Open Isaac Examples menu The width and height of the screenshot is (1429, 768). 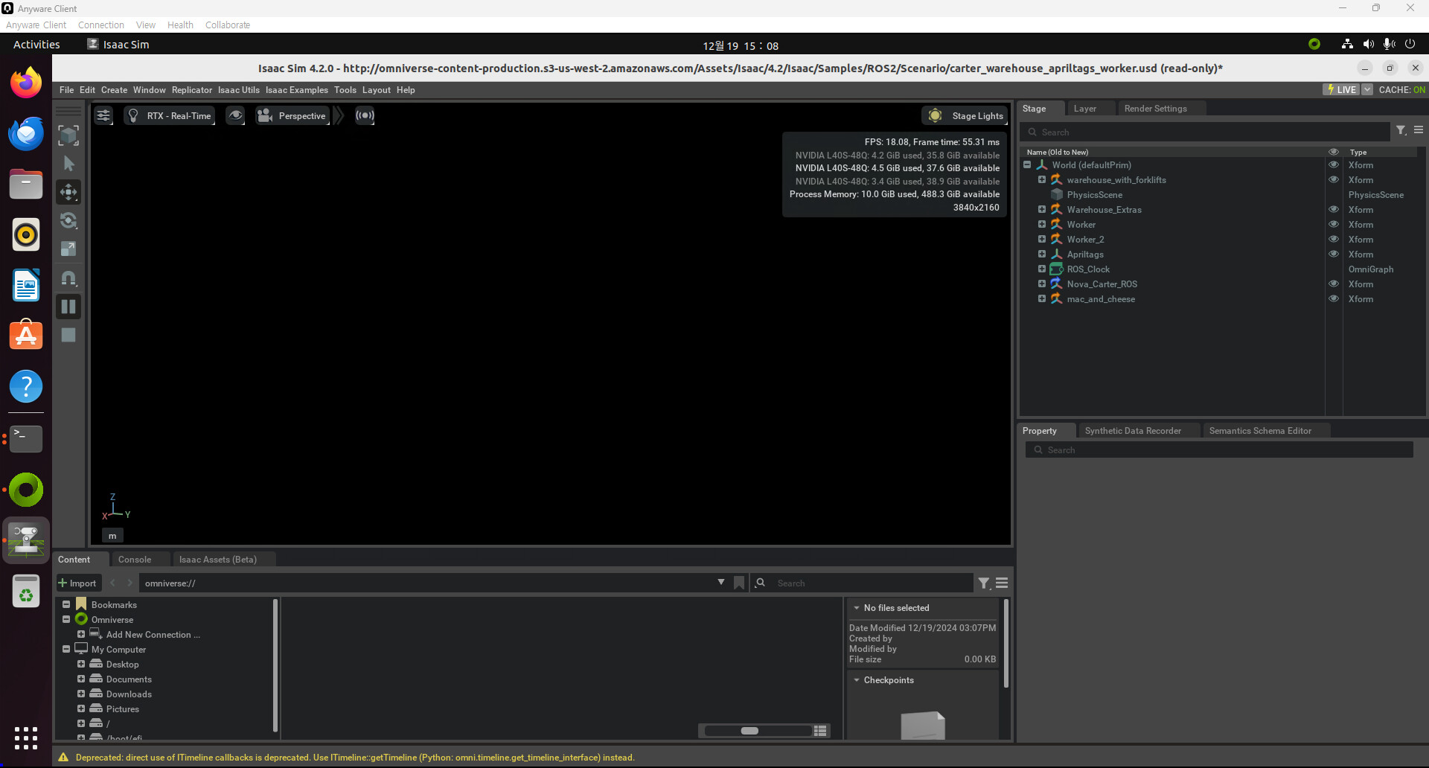(x=297, y=90)
